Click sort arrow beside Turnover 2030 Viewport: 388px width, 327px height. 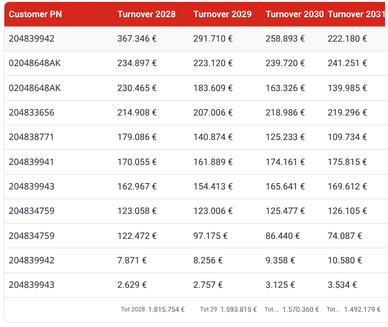pyautogui.click(x=321, y=15)
